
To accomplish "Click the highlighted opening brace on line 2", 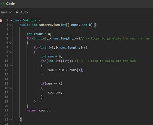I will point(95,25).
